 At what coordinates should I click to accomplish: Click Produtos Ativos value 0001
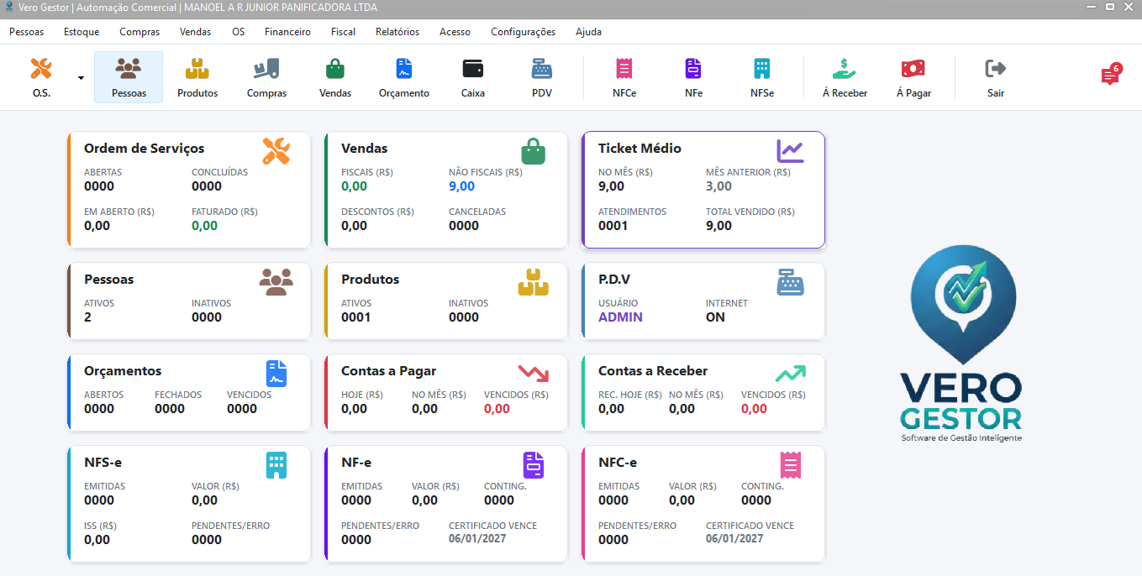356,317
